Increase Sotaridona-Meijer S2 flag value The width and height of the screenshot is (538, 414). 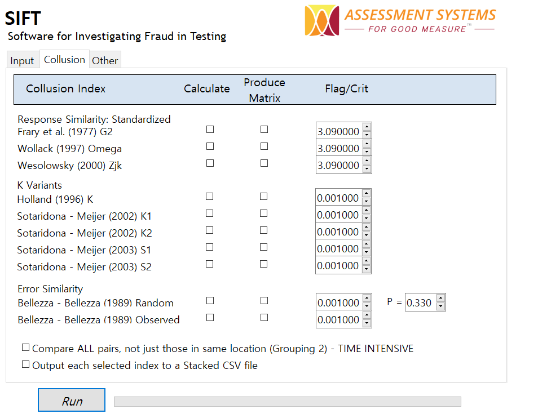coord(367,261)
